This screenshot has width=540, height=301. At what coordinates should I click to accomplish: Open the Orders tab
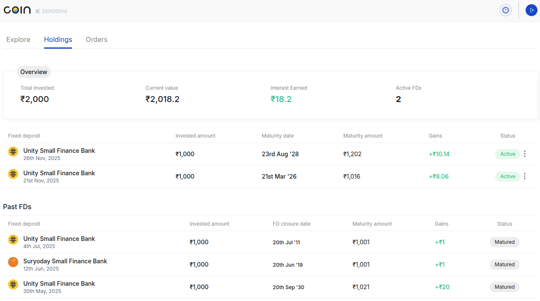click(x=97, y=39)
